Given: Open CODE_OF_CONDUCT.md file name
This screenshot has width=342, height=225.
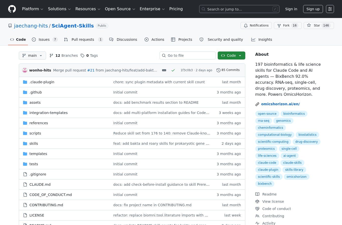Looking at the screenshot, I should [x=51, y=195].
